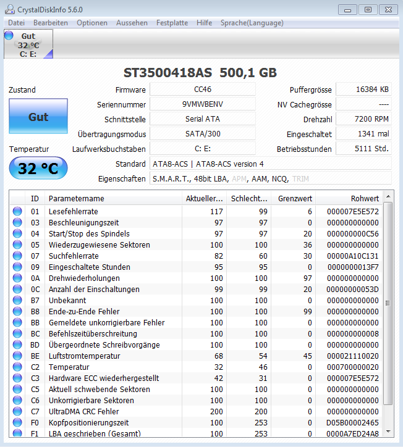Screen dimensions: 403x447
Task: Click the Laufwerksbuchstaben field C: E:
Action: click(203, 149)
